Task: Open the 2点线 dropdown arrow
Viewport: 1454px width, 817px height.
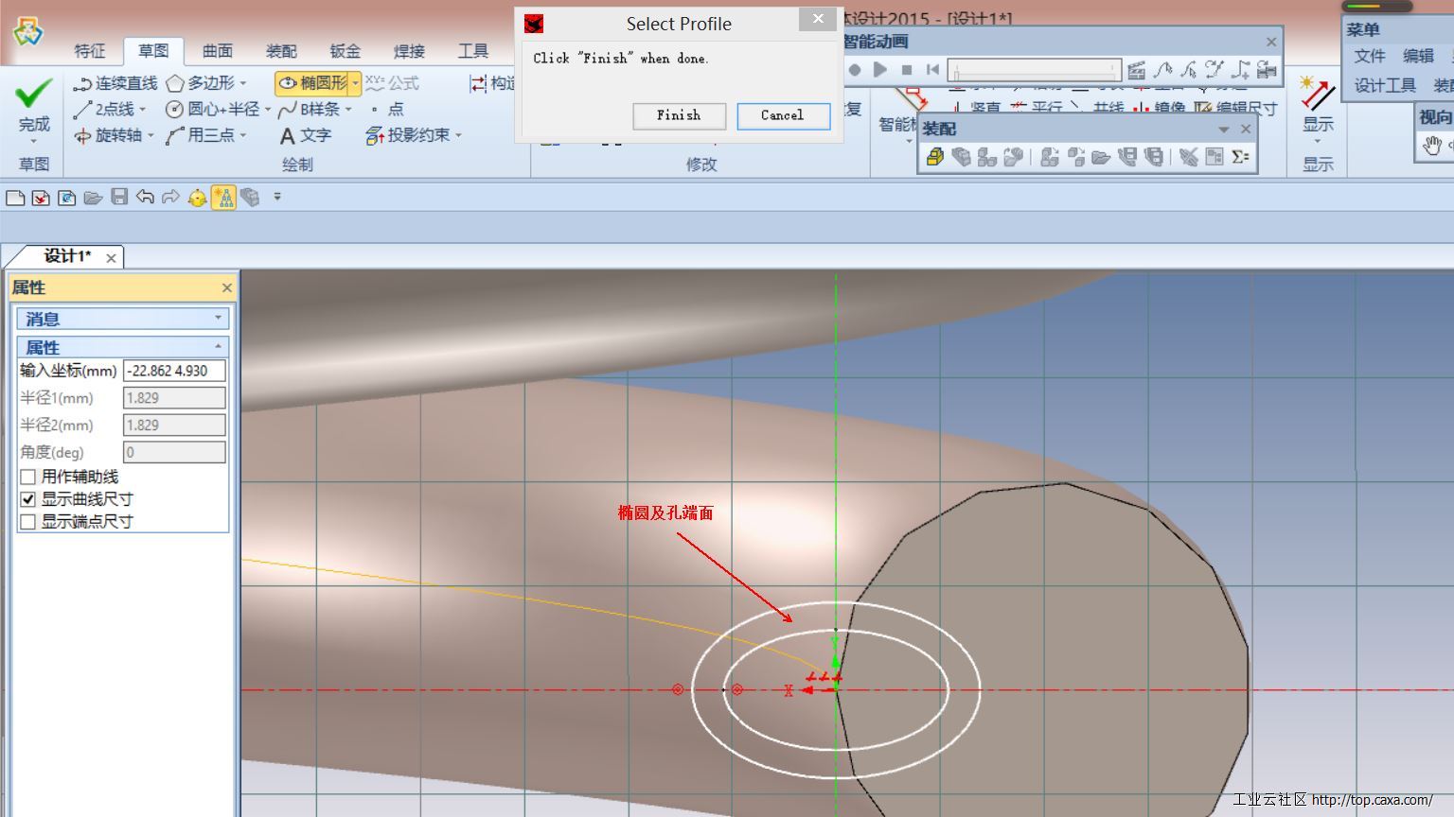Action: tap(143, 110)
